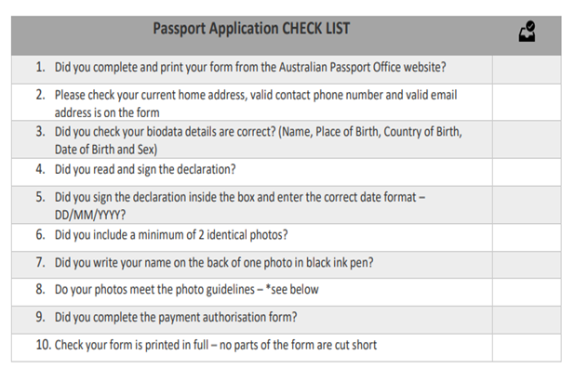Check the box for DD/MM/YYYY date format item
The height and width of the screenshot is (381, 575).
tap(527, 204)
